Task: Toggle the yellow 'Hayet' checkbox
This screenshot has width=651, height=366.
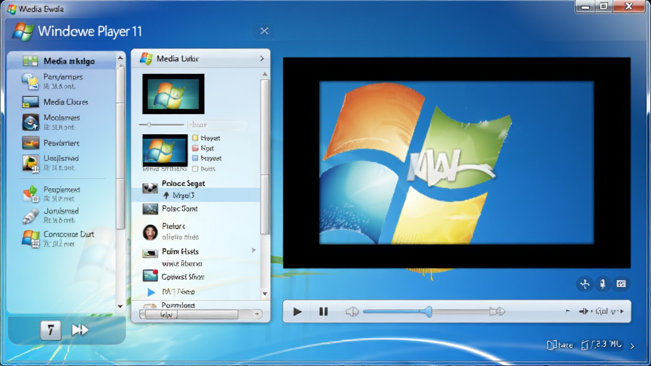Action: pos(195,138)
